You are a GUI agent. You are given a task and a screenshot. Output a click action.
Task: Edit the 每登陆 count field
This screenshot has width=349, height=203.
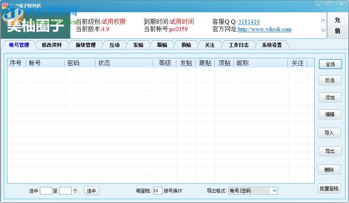coord(158,191)
